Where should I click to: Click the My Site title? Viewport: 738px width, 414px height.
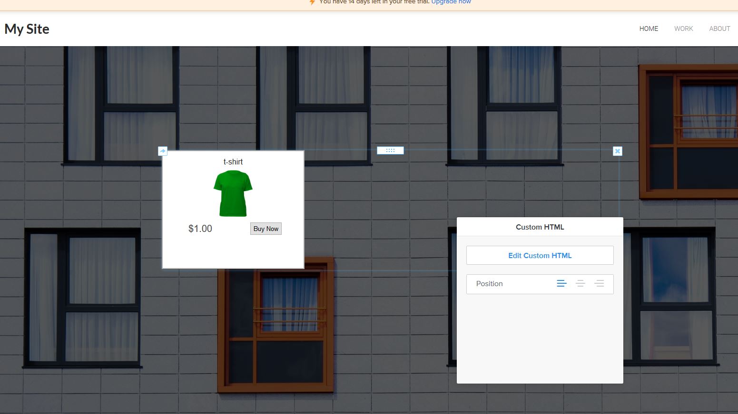tap(27, 29)
